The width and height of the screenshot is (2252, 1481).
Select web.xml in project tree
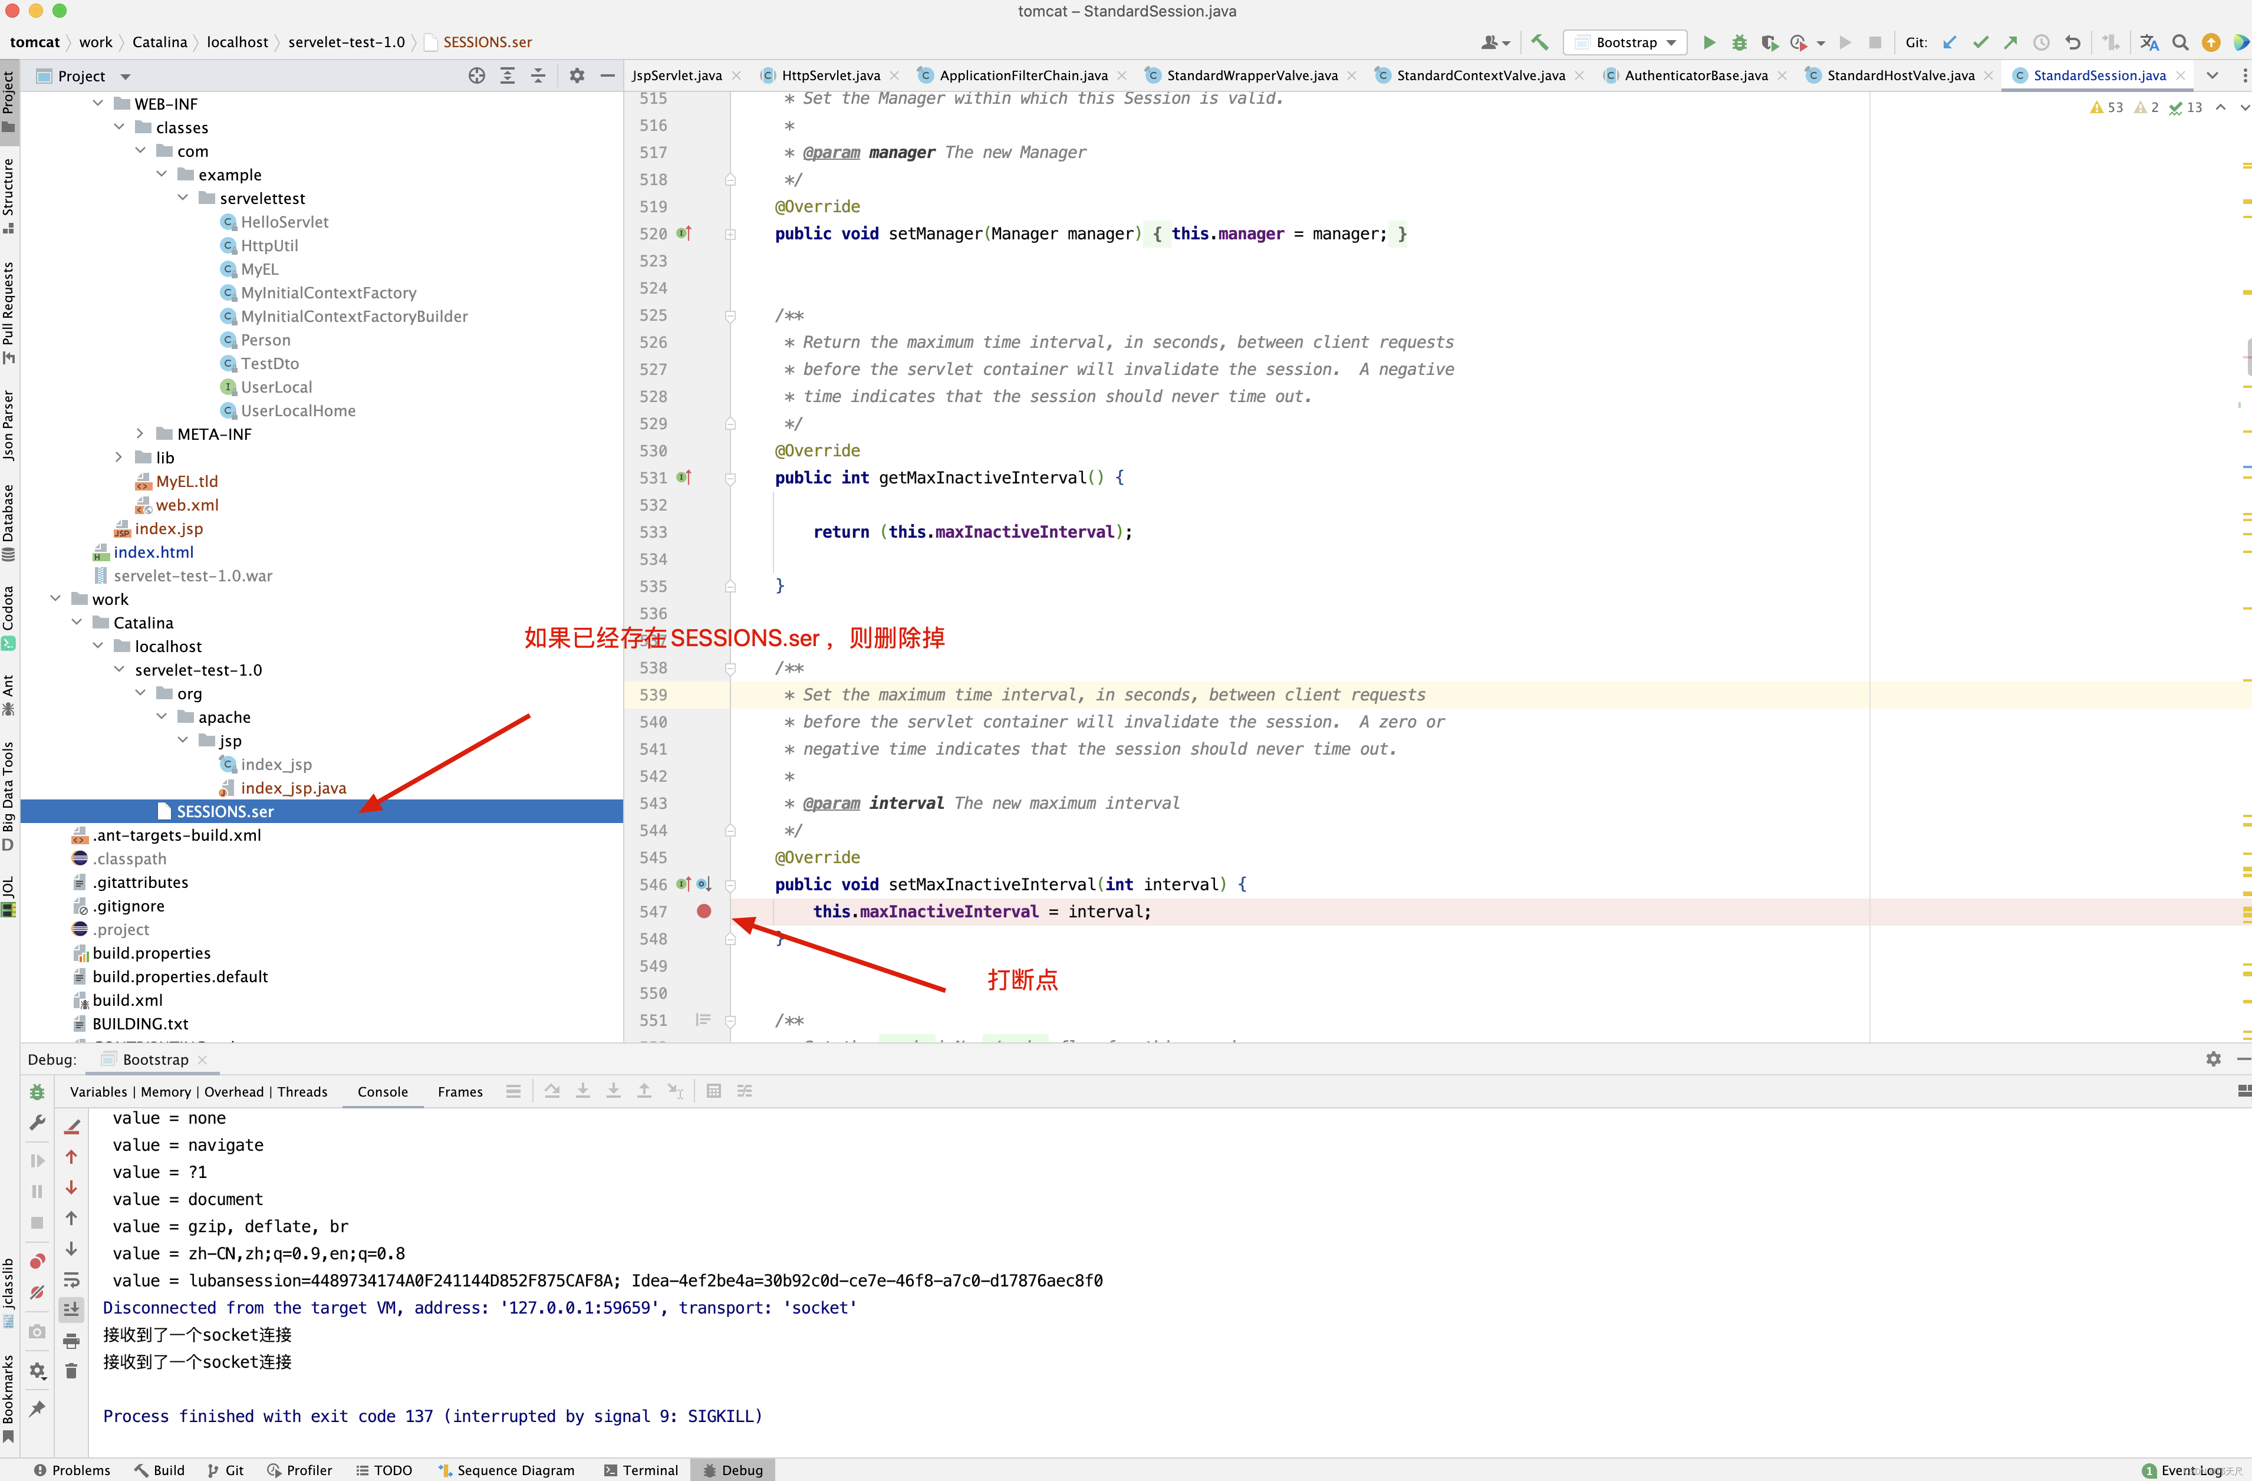coord(186,505)
